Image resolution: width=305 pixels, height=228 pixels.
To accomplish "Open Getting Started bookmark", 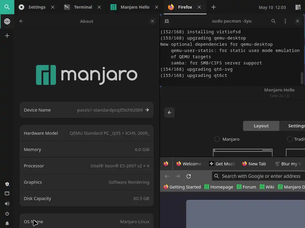I will 182,187.
